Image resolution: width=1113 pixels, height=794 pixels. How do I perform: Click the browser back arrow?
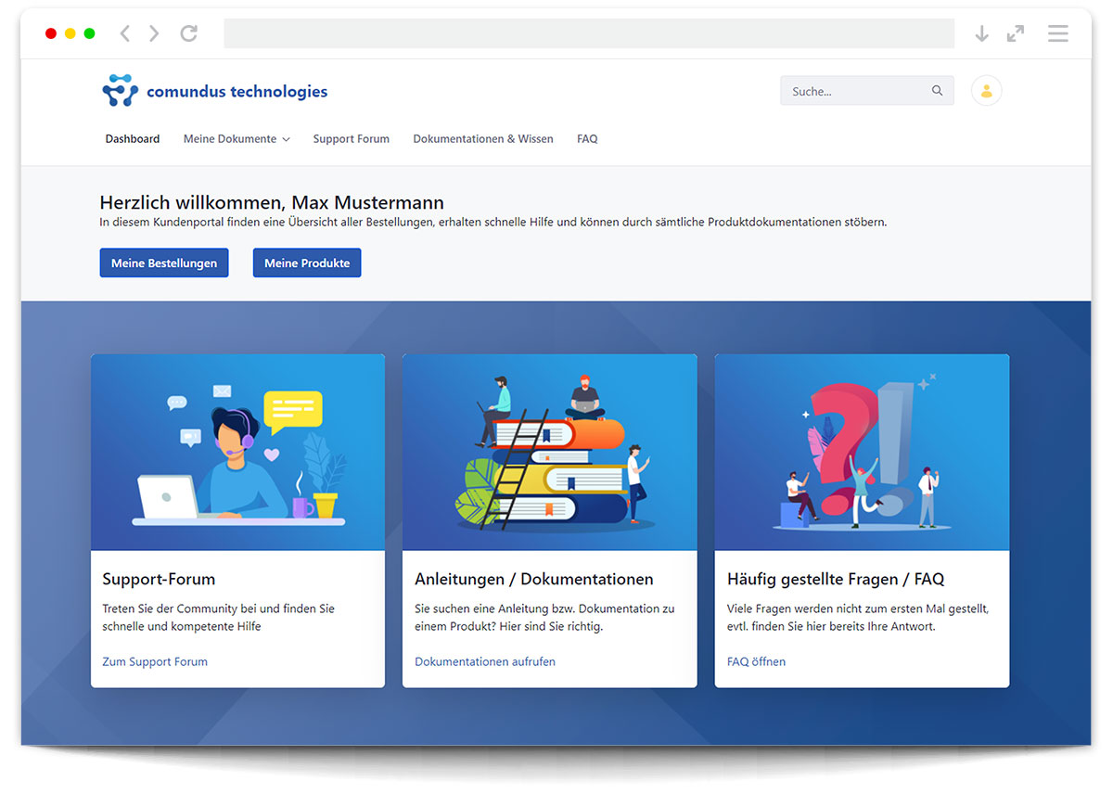point(125,33)
